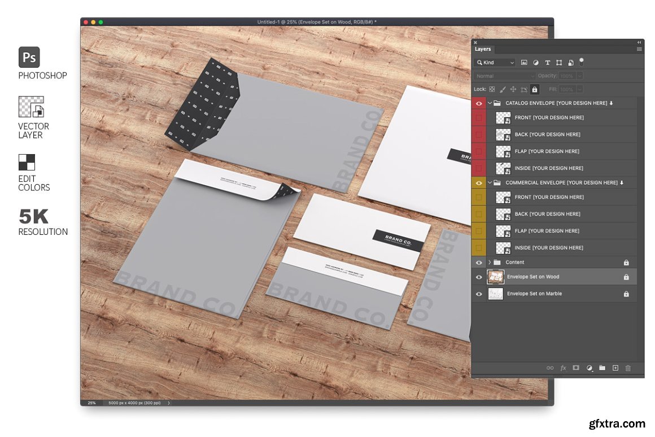Image resolution: width=655 pixels, height=437 pixels.
Task: Click the 25% zoom field in status bar
Action: [x=91, y=403]
